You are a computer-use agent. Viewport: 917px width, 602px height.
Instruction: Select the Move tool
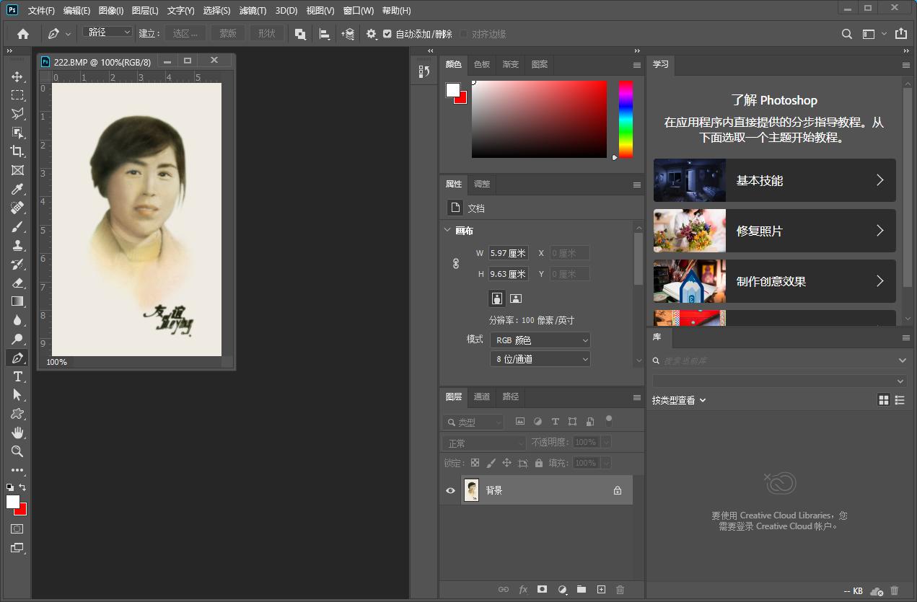(17, 76)
